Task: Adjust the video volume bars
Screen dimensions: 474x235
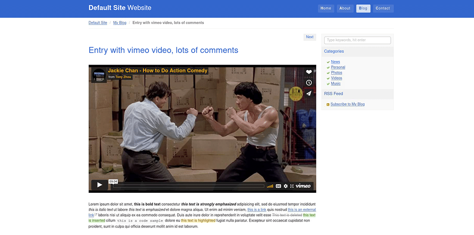Action: coord(270,186)
